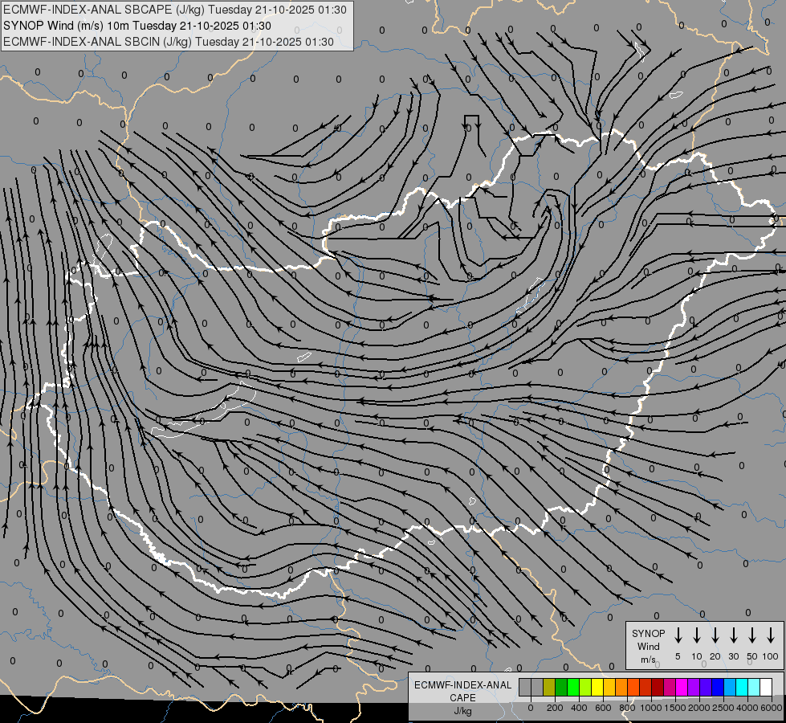The height and width of the screenshot is (723, 786).
Task: Click the 800 value on CAPE scale
Action: pos(627,708)
